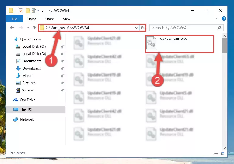234x164 pixels.
Task: Go back to the previous folder
Action: click(12, 28)
